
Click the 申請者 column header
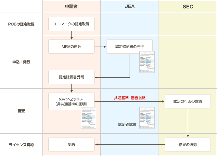coord(71,6)
